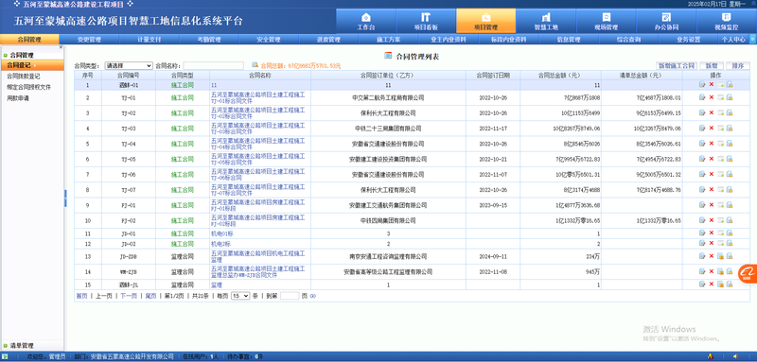The width and height of the screenshot is (757, 362).
Task: Edit contract TJ-01 using its edit icon
Action: pos(702,97)
